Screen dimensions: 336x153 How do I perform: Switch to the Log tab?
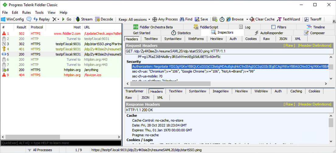pos(245,27)
